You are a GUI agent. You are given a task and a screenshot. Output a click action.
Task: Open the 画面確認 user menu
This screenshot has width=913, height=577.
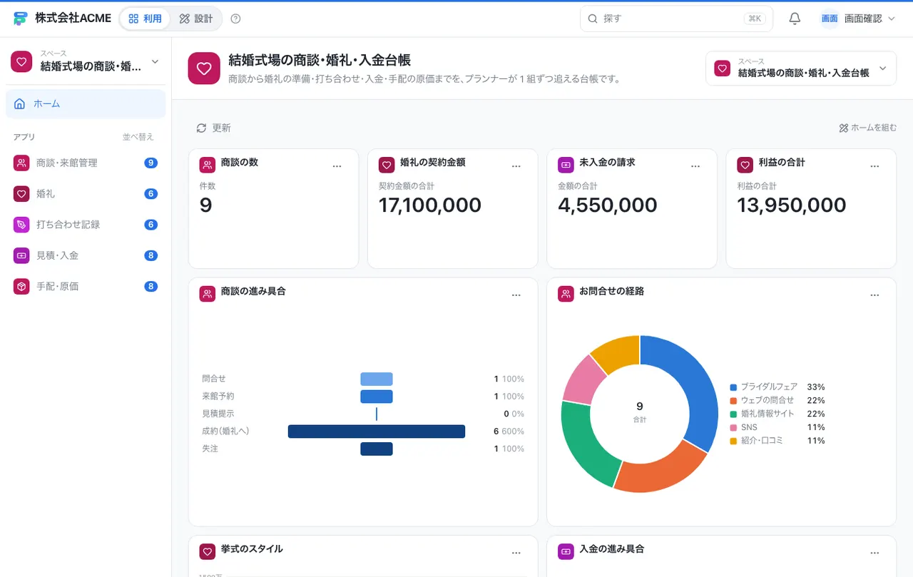857,19
